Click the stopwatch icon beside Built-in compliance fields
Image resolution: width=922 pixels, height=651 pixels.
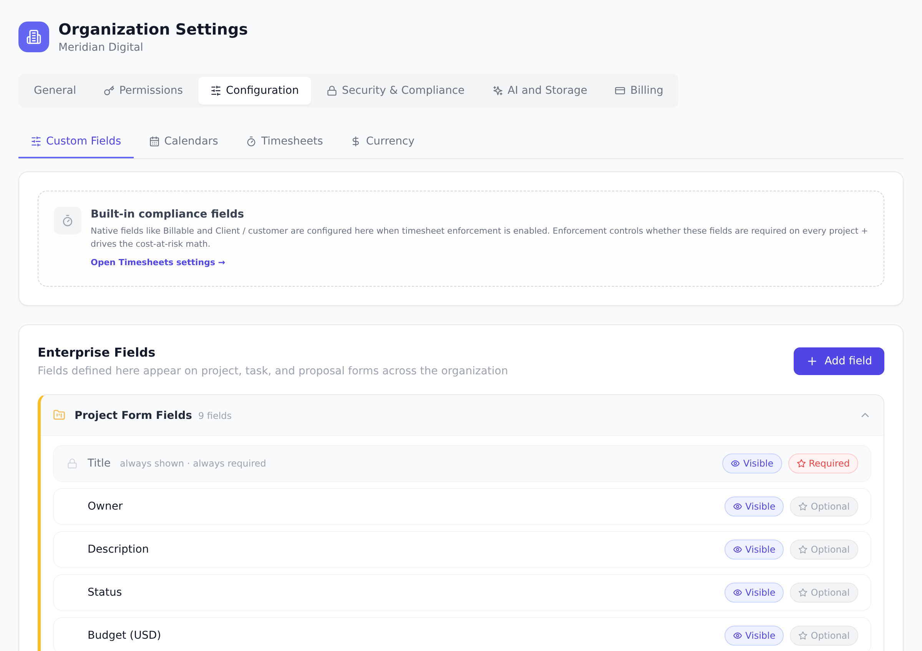(x=68, y=221)
